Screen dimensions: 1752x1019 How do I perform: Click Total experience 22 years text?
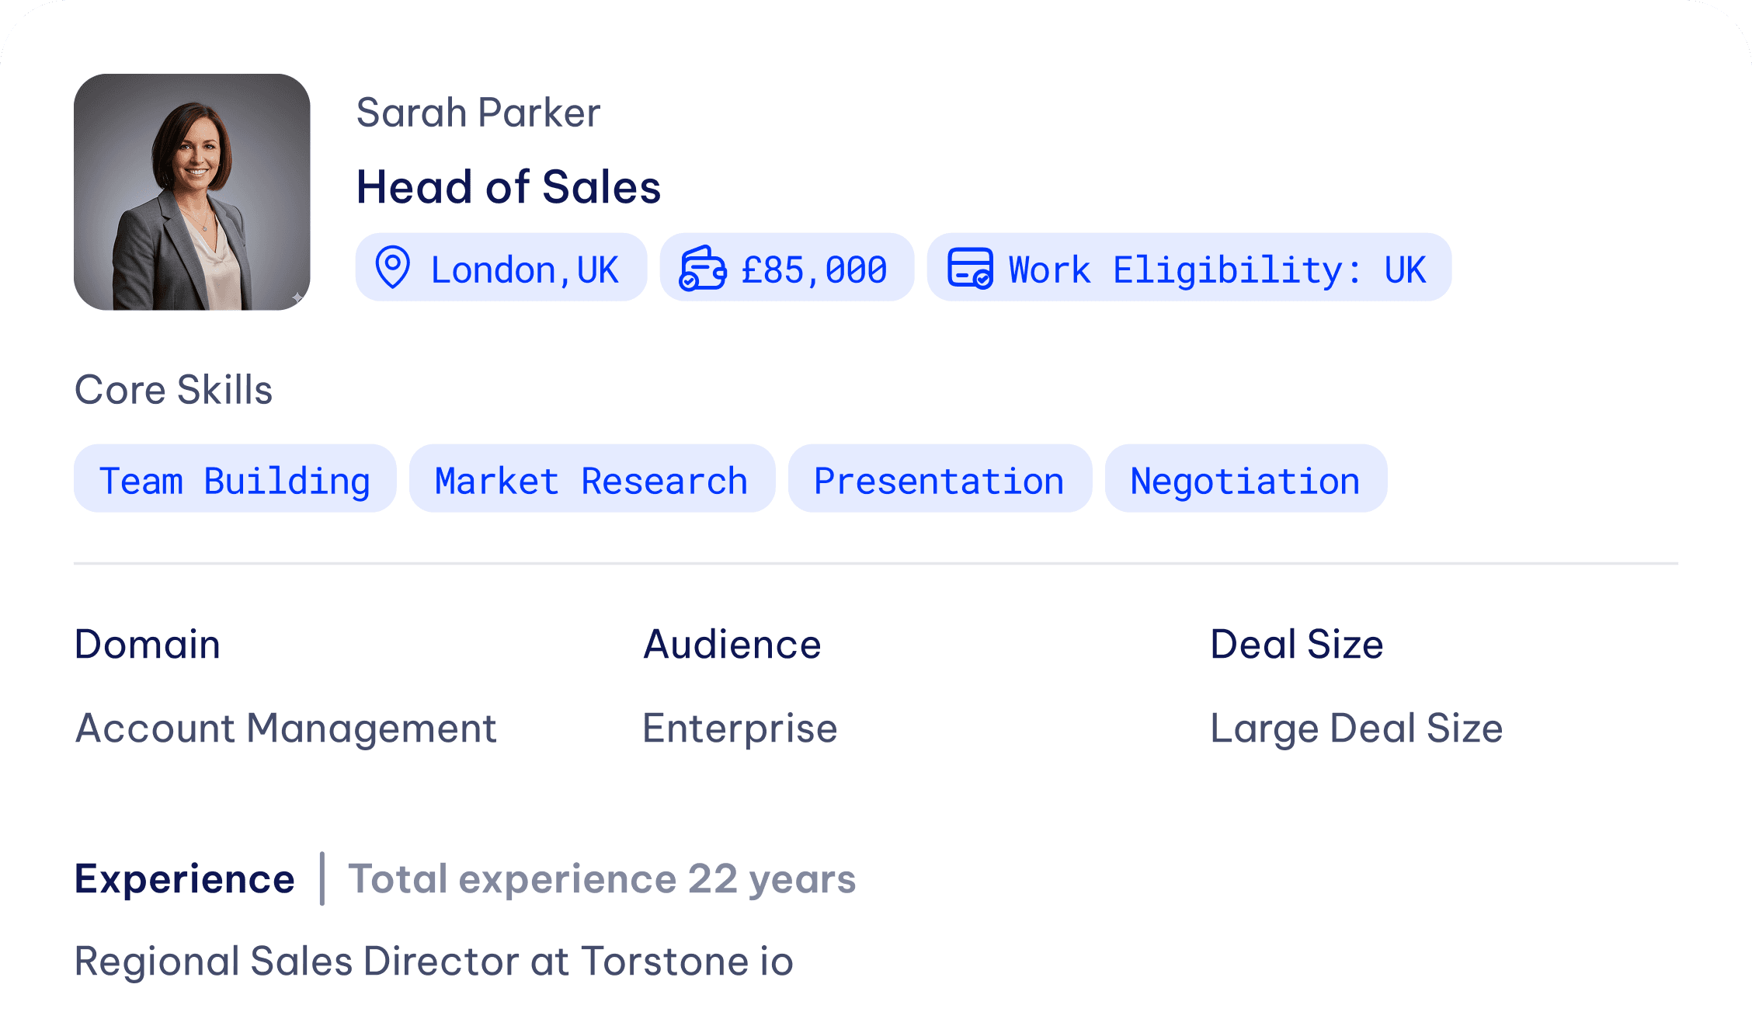[x=602, y=879]
